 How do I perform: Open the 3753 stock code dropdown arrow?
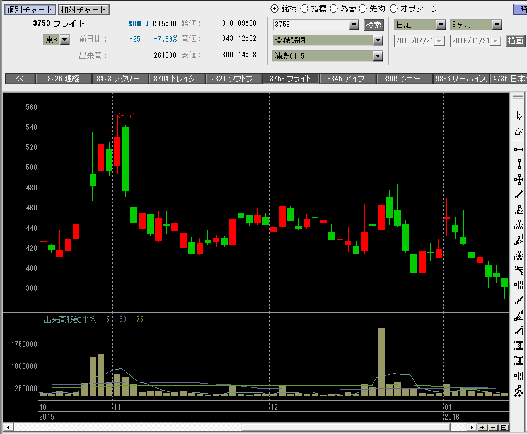coord(354,25)
